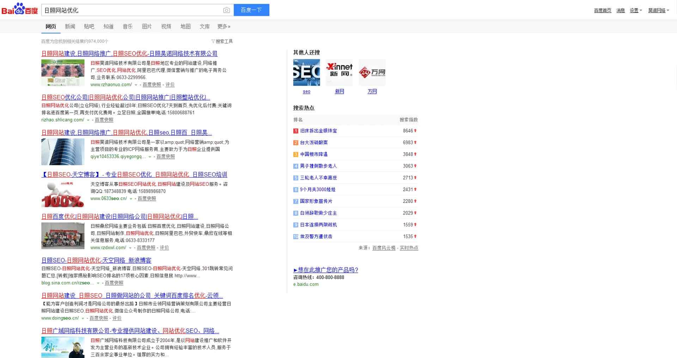The height and width of the screenshot is (358, 677).
Task: Open hot search 埃及警方遭伏击
Action: [x=316, y=236]
